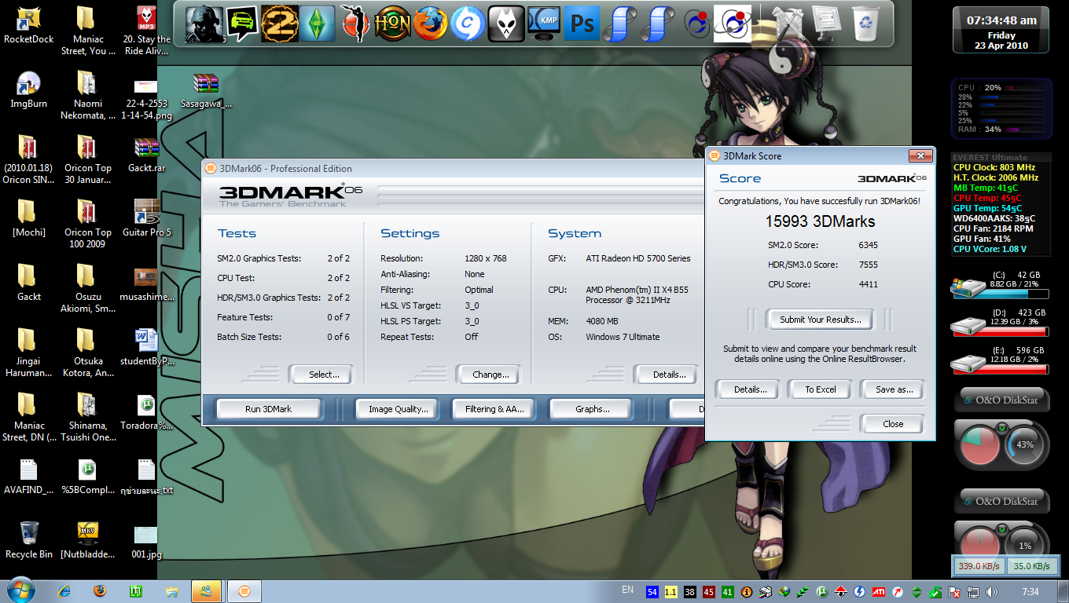The image size is (1069, 603).
Task: Open the ImgBurn desktop shortcut
Action: click(x=29, y=90)
